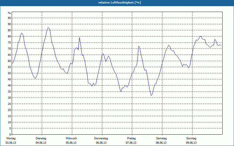
Task: Click the y-axis value 5
Action: [10, 128]
